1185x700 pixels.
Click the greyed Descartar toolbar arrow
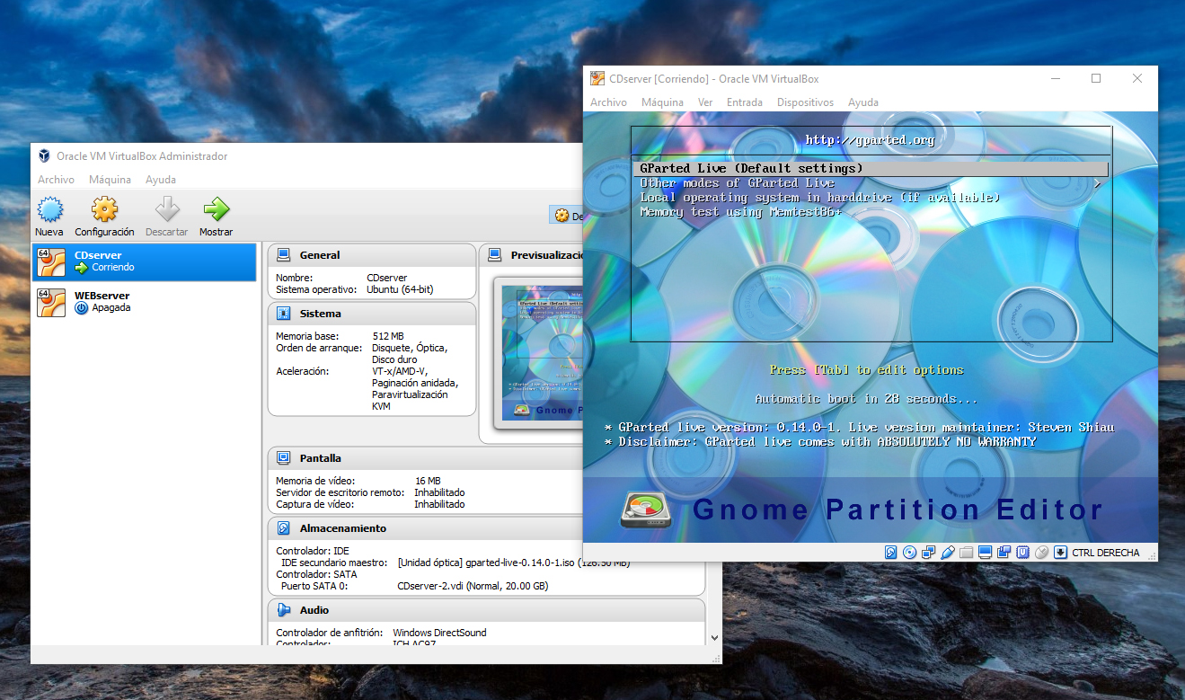[x=166, y=210]
